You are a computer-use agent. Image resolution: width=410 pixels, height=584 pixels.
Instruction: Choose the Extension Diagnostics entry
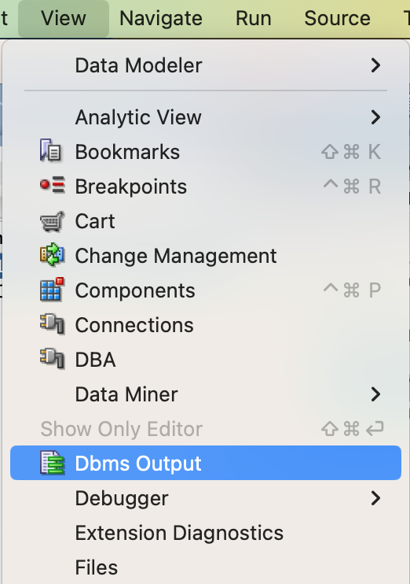coord(179,533)
